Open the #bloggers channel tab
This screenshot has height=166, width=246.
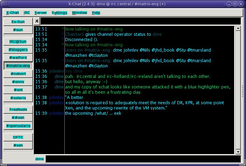(18, 49)
